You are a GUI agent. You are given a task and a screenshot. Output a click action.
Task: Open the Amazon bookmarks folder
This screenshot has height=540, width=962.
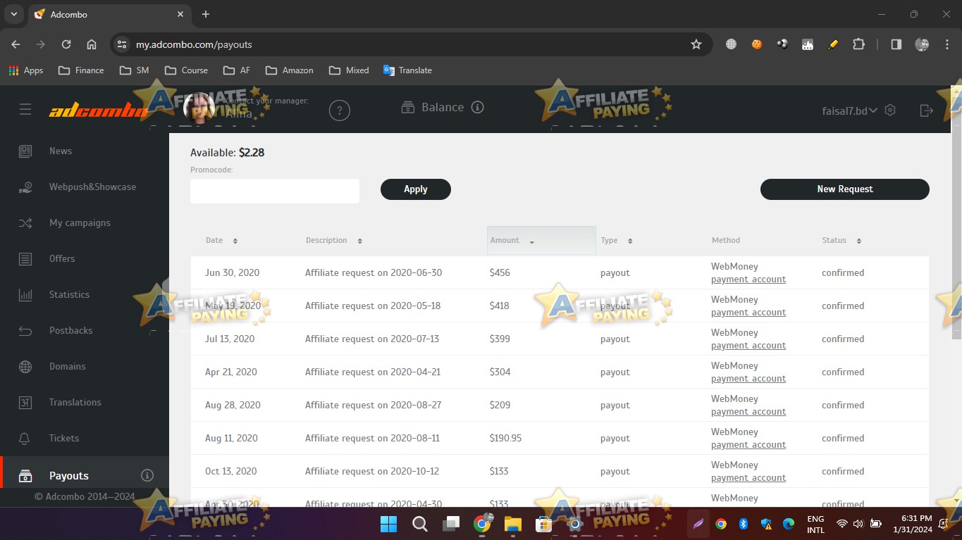point(290,70)
